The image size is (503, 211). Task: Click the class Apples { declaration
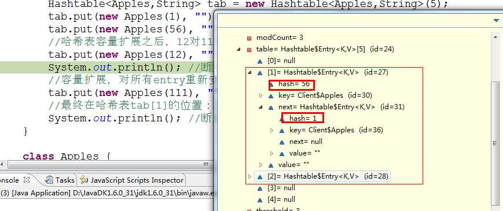67,156
